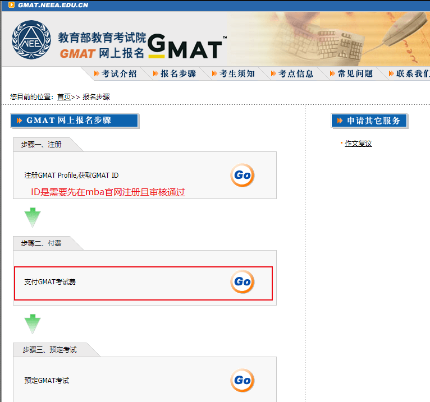Viewport: 430px width, 402px height.
Task: Open the 常见问题 navigation menu item
Action: 351,73
